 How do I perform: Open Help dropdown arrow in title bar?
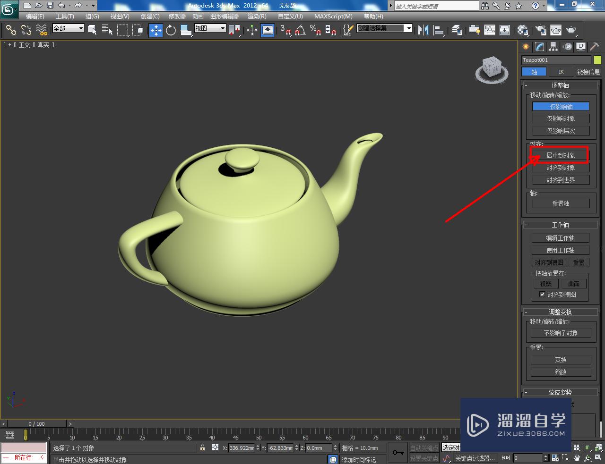point(544,6)
